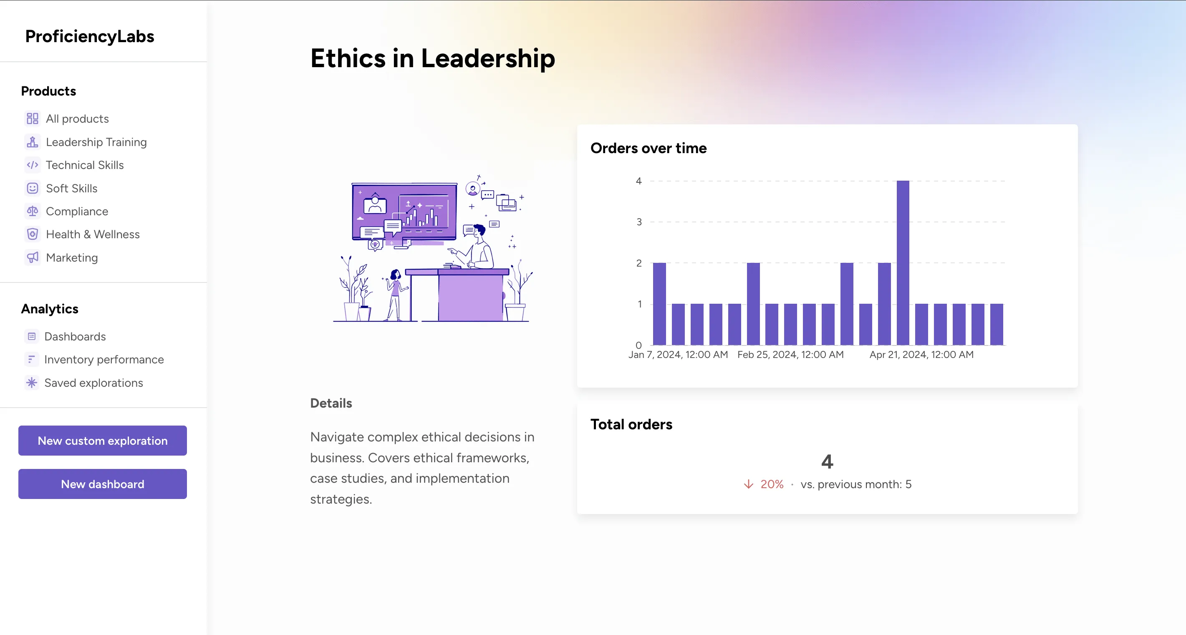Open the All products page
Image resolution: width=1186 pixels, height=635 pixels.
tap(77, 118)
